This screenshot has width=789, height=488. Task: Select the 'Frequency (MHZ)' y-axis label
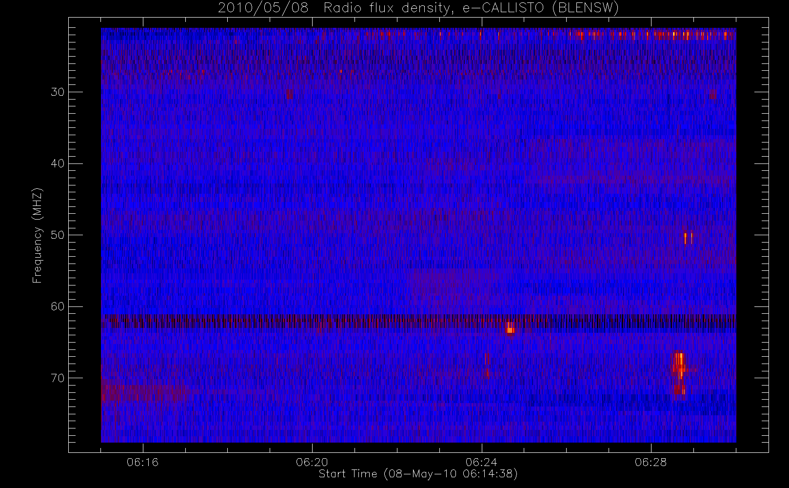click(x=38, y=235)
